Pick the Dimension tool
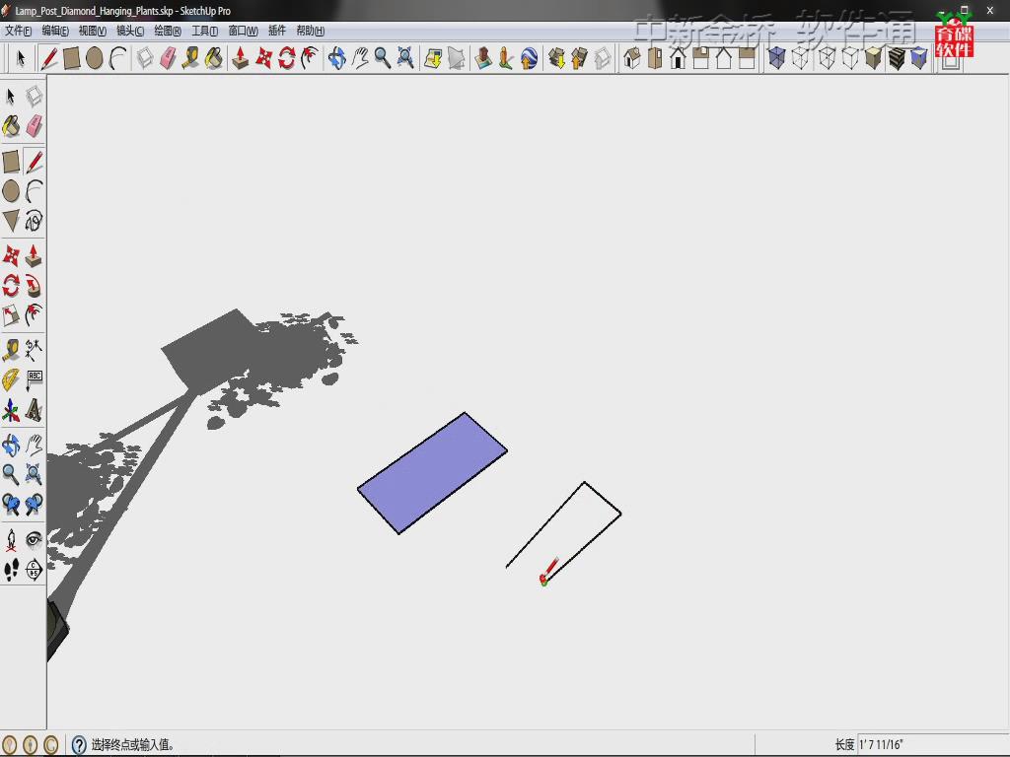Viewport: 1010px width, 757px height. (x=35, y=350)
